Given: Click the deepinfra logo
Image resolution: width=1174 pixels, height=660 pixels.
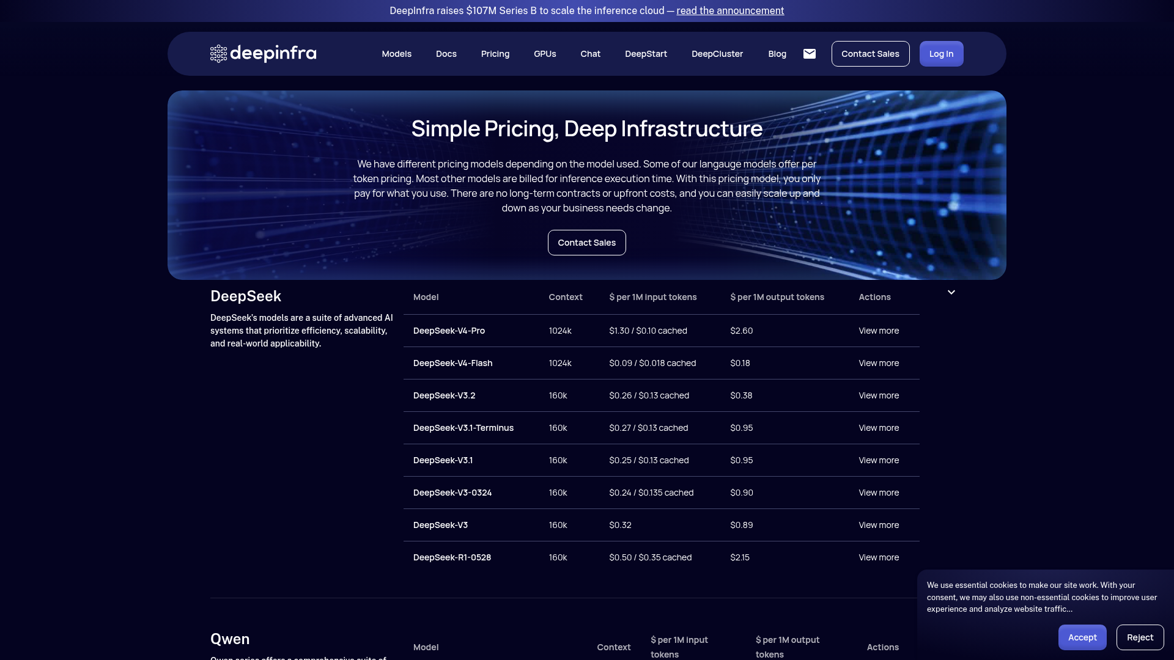Looking at the screenshot, I should [264, 54].
